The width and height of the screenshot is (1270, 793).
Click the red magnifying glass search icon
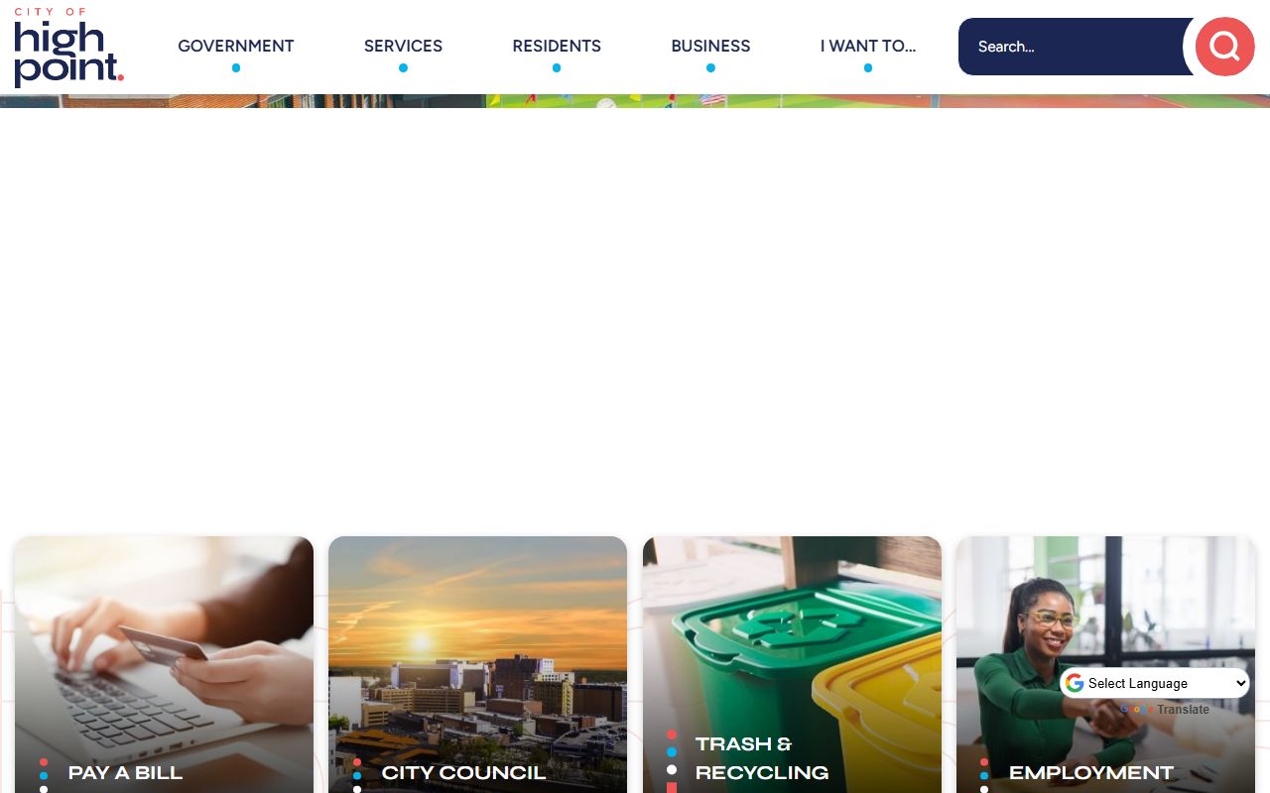[1224, 47]
